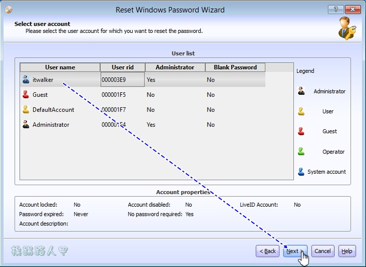
Task: Click the Legend label text
Action: pos(305,71)
